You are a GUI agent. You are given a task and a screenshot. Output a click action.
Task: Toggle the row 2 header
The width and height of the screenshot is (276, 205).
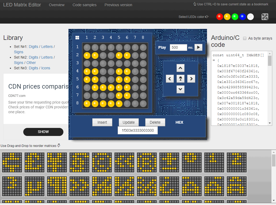(78, 55)
